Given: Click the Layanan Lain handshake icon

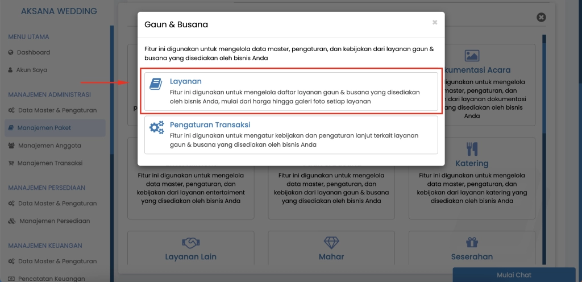Looking at the screenshot, I should pyautogui.click(x=191, y=243).
